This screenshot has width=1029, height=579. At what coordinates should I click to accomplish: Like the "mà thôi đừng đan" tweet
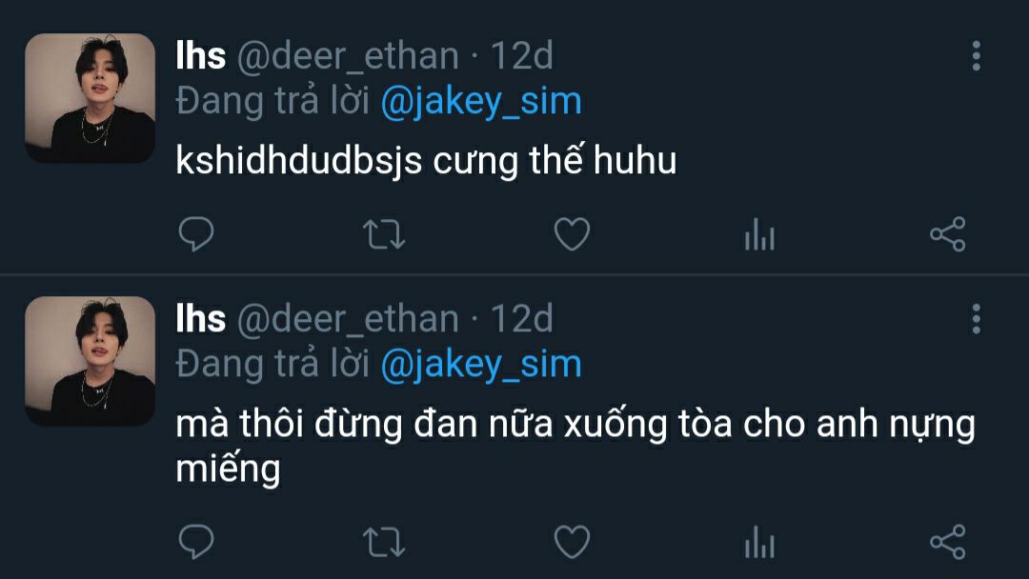pyautogui.click(x=573, y=542)
